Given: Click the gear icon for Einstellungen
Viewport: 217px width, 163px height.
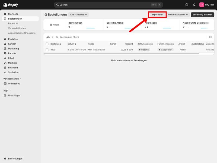Looking at the screenshot, I should [5, 159].
